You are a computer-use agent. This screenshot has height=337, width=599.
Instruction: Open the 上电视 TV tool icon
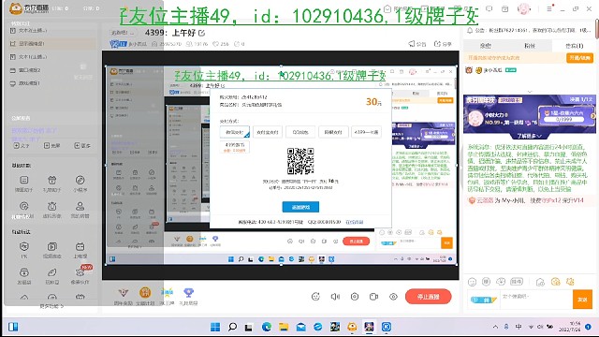pos(80,250)
